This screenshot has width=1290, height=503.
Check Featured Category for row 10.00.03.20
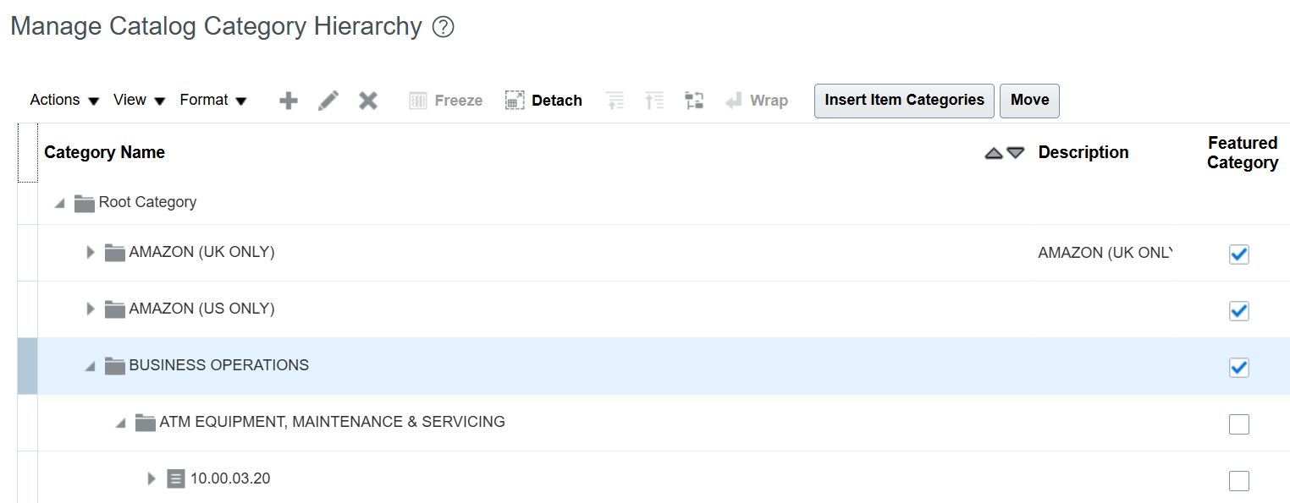point(1238,480)
